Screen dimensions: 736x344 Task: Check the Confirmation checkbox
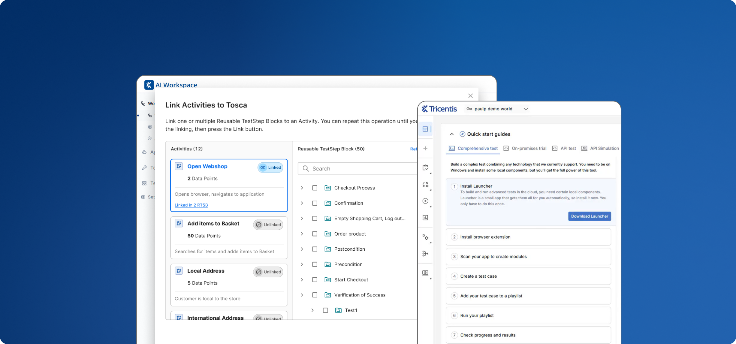pos(315,203)
